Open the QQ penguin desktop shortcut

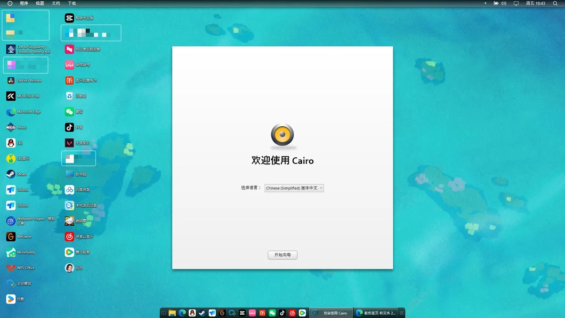(14, 143)
